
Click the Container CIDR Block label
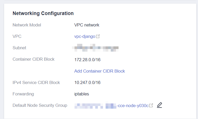pyautogui.click(x=33, y=59)
